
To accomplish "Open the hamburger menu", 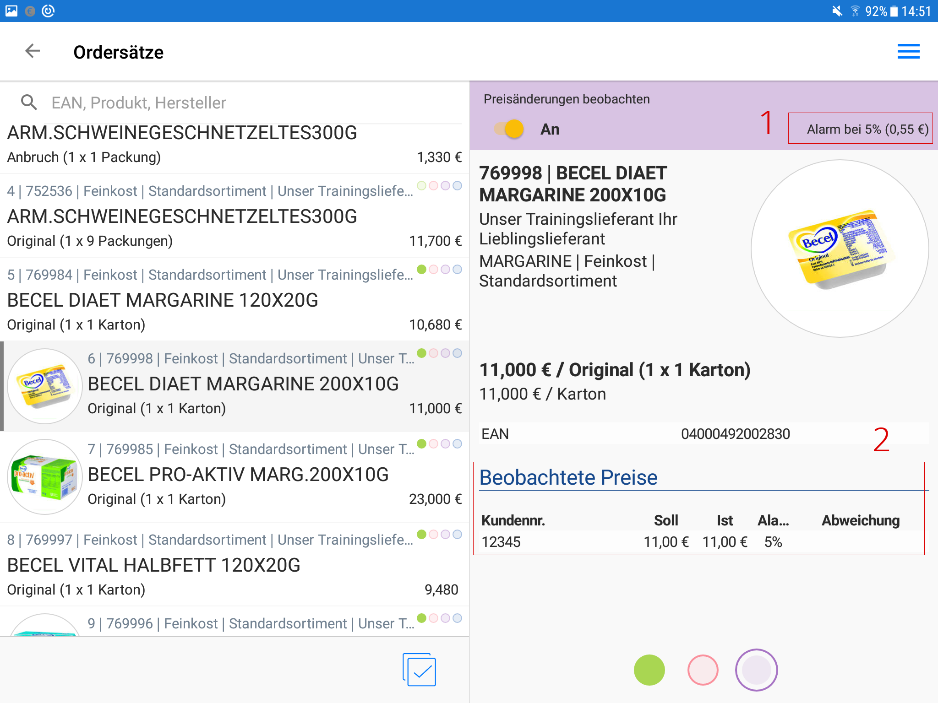I will pyautogui.click(x=908, y=52).
